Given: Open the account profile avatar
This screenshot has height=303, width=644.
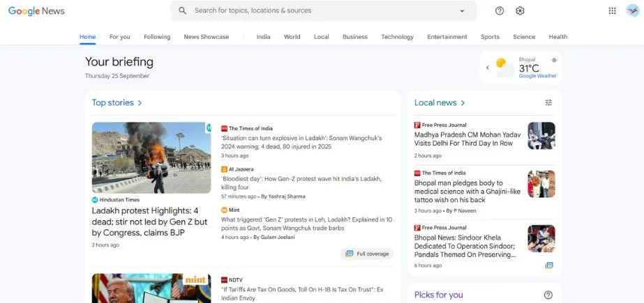Looking at the screenshot, I should (x=633, y=10).
